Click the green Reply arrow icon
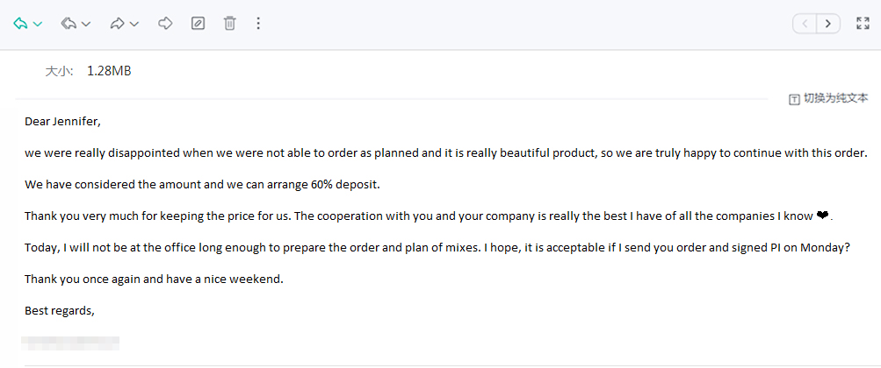881x368 pixels. pyautogui.click(x=20, y=24)
